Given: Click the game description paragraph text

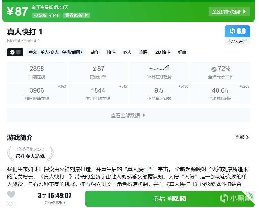Looking at the screenshot, I should (x=127, y=176).
